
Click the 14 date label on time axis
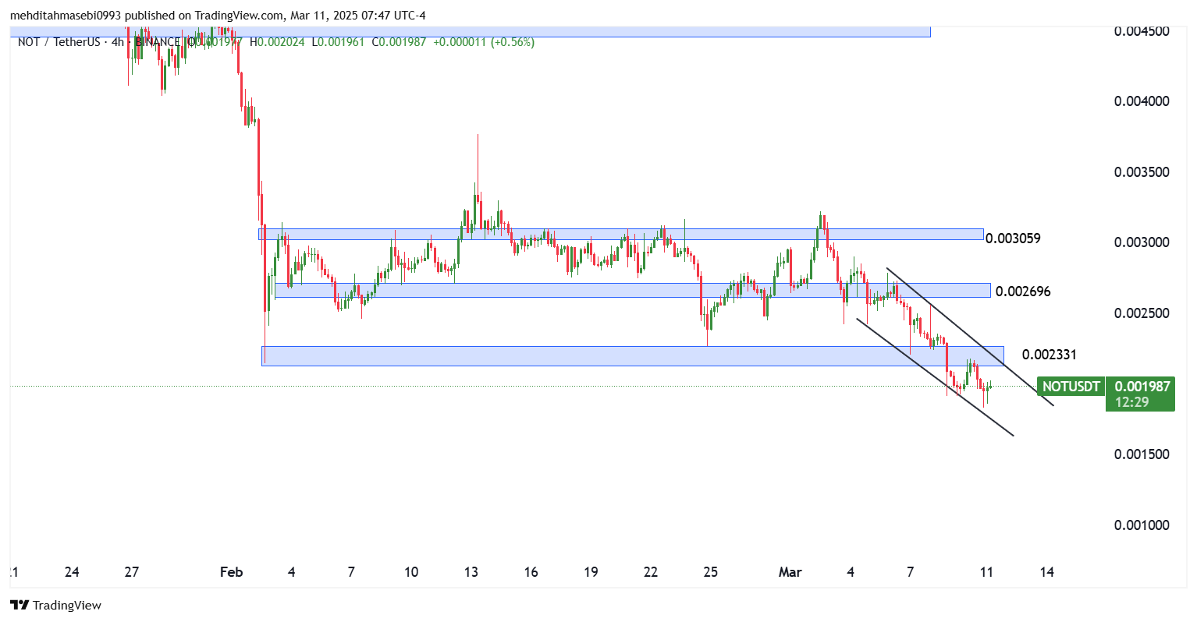[1047, 572]
